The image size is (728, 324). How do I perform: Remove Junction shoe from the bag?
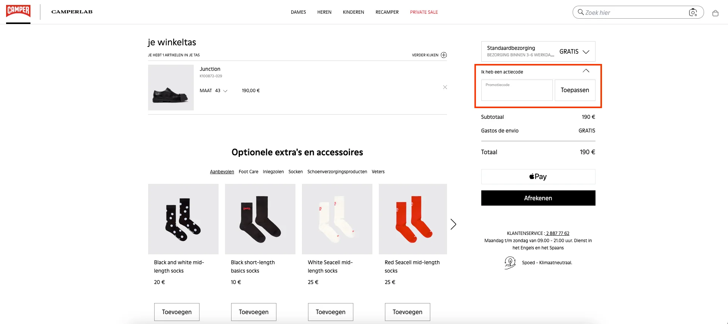(445, 87)
